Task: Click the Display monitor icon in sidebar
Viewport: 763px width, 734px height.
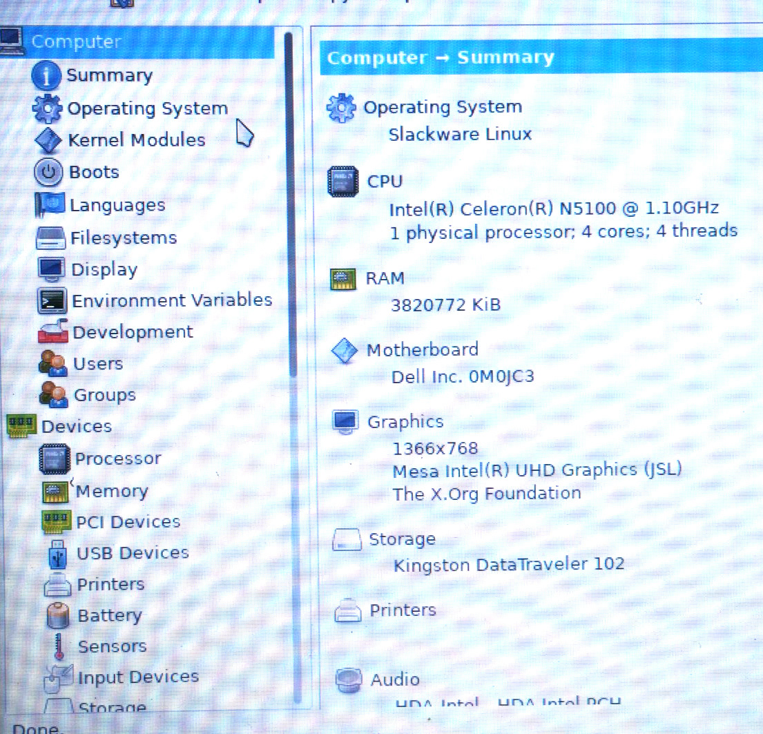Action: (52, 269)
